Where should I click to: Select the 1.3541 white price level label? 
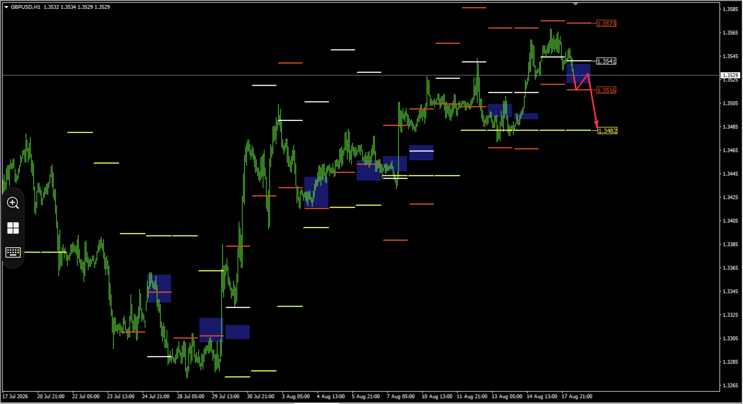pos(606,61)
